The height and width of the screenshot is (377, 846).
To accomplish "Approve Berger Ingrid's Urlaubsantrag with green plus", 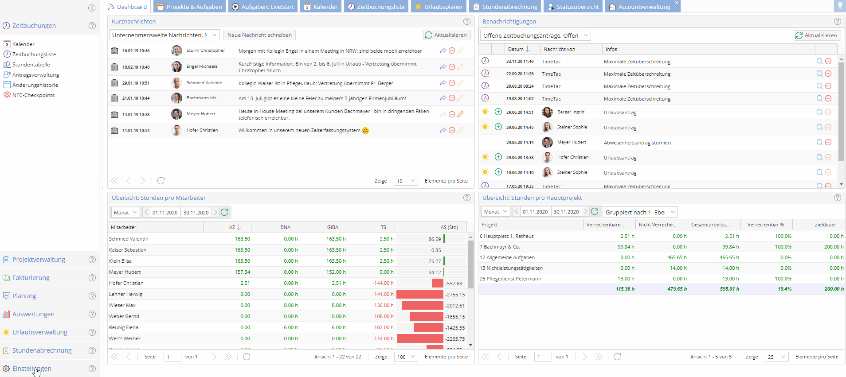I will (x=498, y=112).
